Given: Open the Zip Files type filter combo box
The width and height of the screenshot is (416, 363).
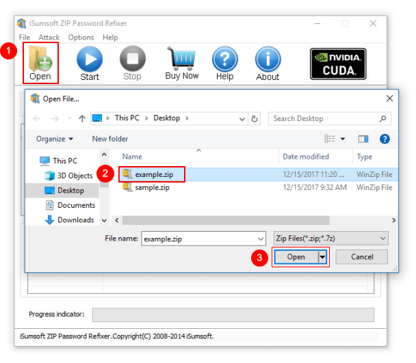Looking at the screenshot, I should [331, 239].
